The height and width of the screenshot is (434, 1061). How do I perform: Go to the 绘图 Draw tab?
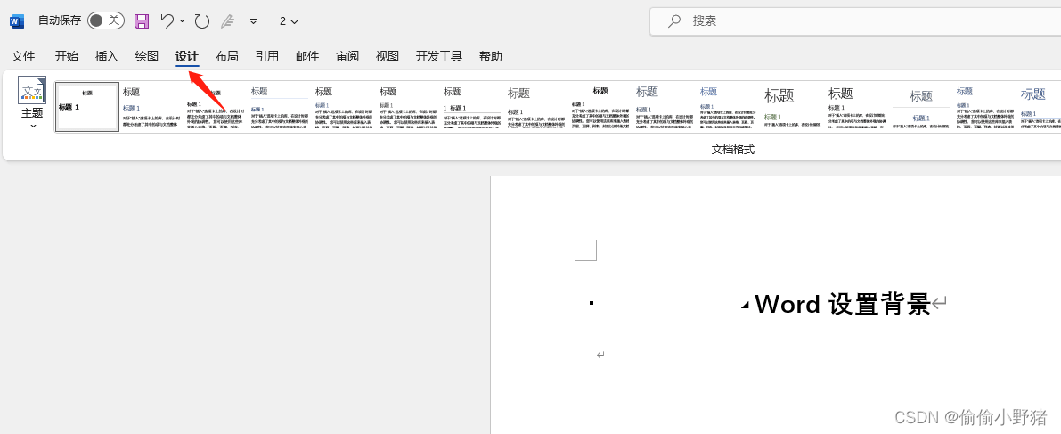tap(147, 56)
